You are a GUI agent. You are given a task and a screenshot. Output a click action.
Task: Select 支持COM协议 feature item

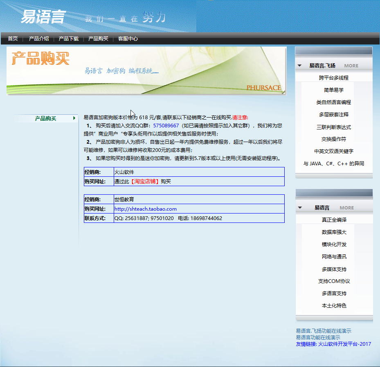point(334,281)
